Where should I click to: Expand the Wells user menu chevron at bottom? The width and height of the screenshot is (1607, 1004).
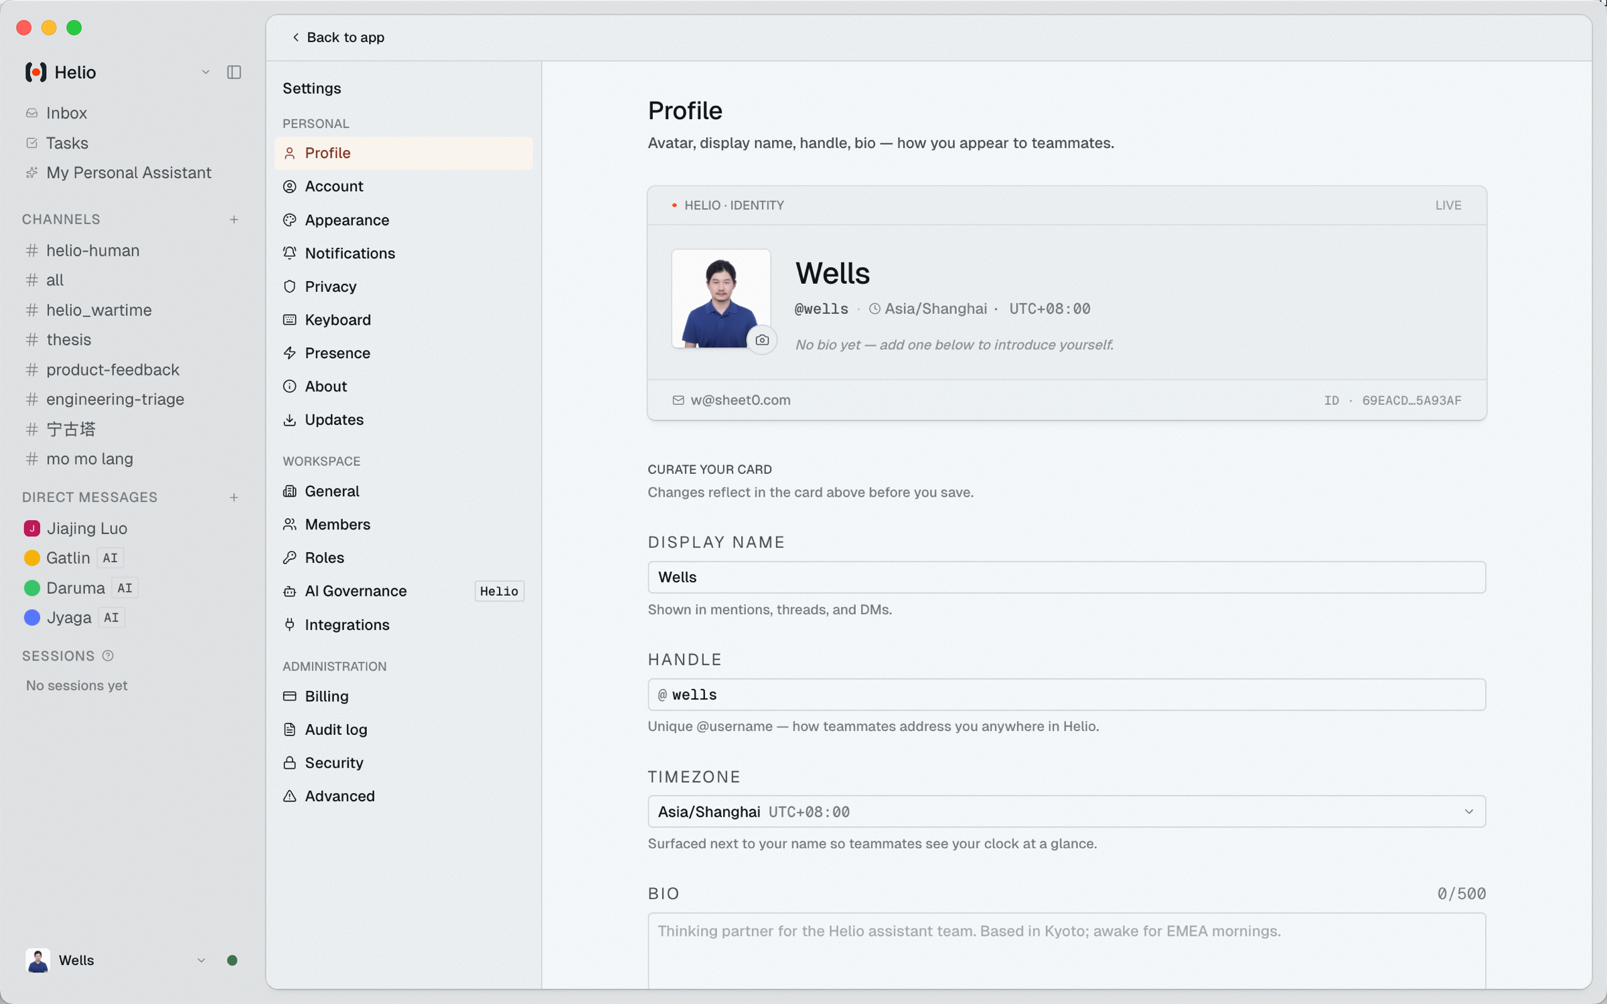coord(201,960)
